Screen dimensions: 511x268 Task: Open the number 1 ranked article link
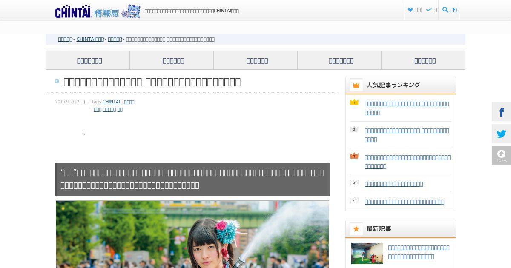point(407,108)
